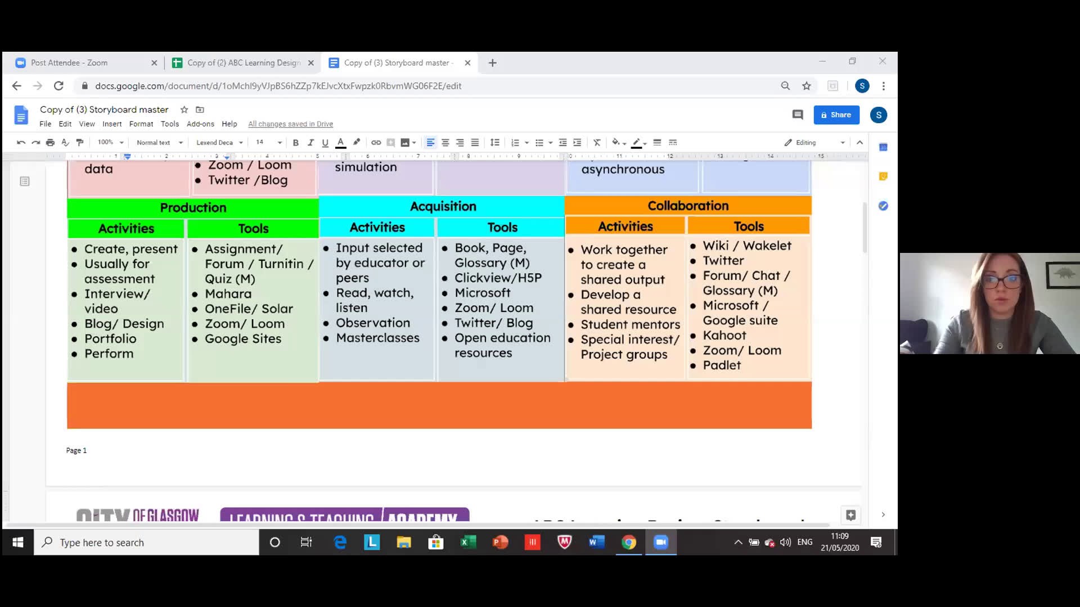This screenshot has width=1080, height=607.
Task: Open the Normal text style dropdown
Action: 159,143
